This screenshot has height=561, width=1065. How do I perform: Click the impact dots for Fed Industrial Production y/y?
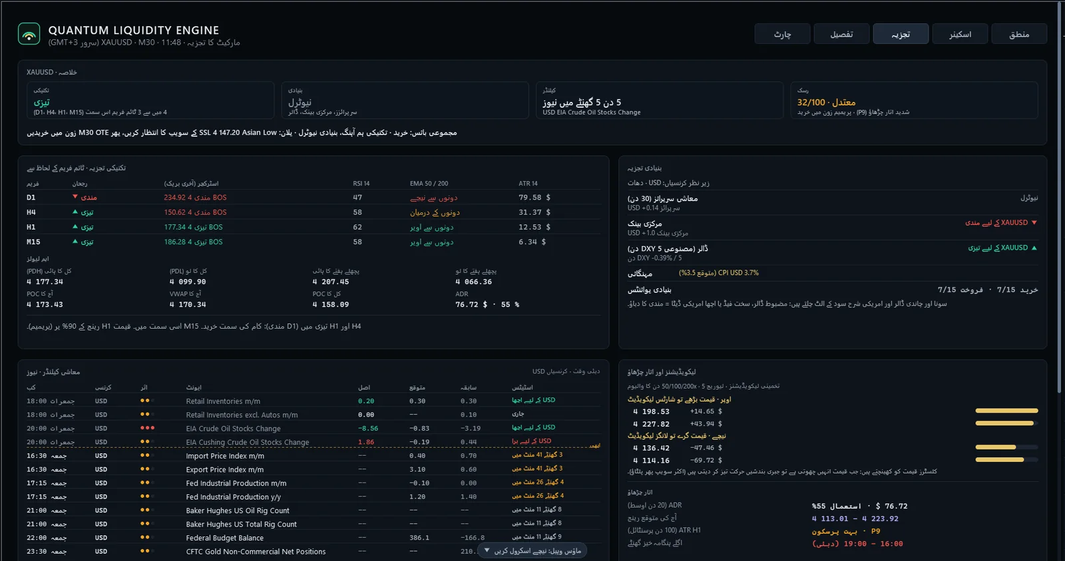(x=147, y=496)
